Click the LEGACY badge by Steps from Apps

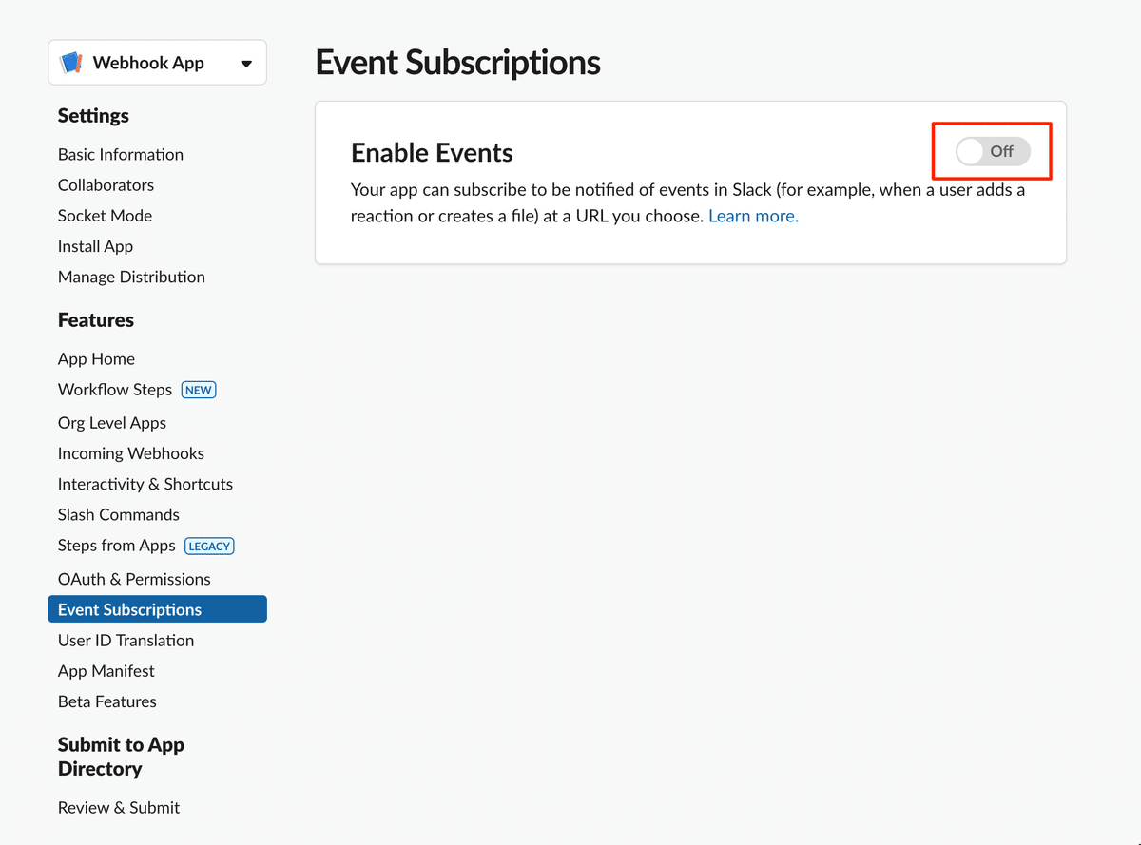[209, 546]
